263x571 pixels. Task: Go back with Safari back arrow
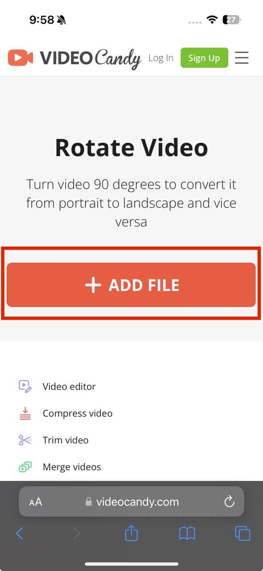click(19, 533)
